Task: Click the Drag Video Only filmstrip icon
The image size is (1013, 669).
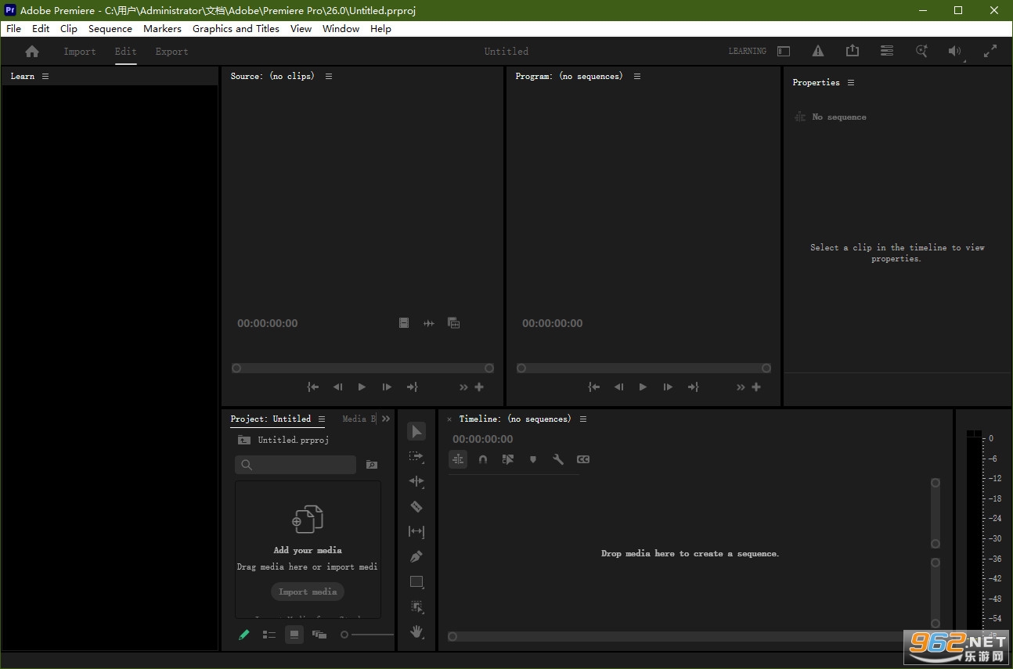Action: pyautogui.click(x=404, y=323)
